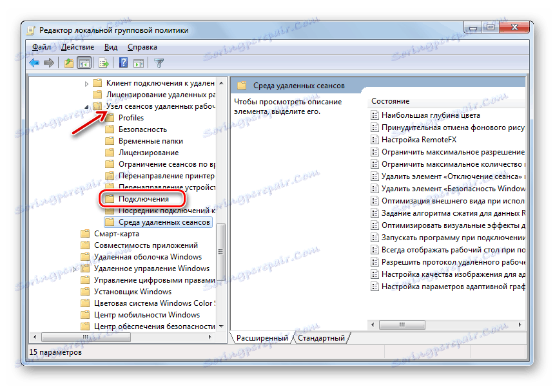The width and height of the screenshot is (555, 387).
Task: Click the Filter funnel toolbar icon
Action: pos(159,63)
